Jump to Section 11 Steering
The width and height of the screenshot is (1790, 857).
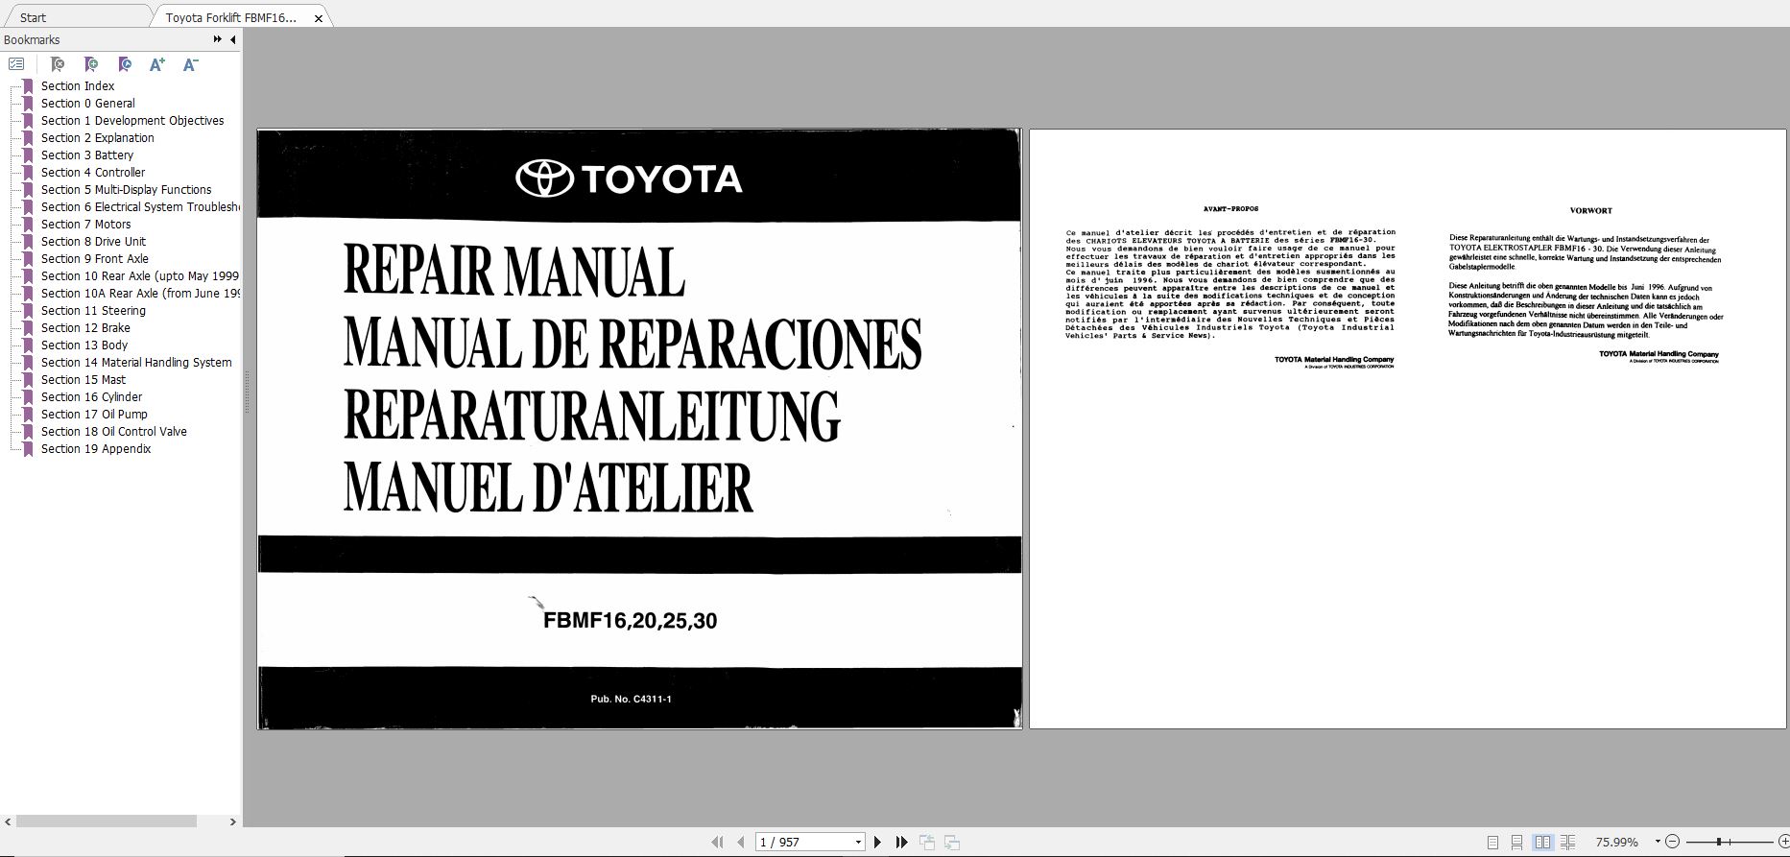pos(94,311)
